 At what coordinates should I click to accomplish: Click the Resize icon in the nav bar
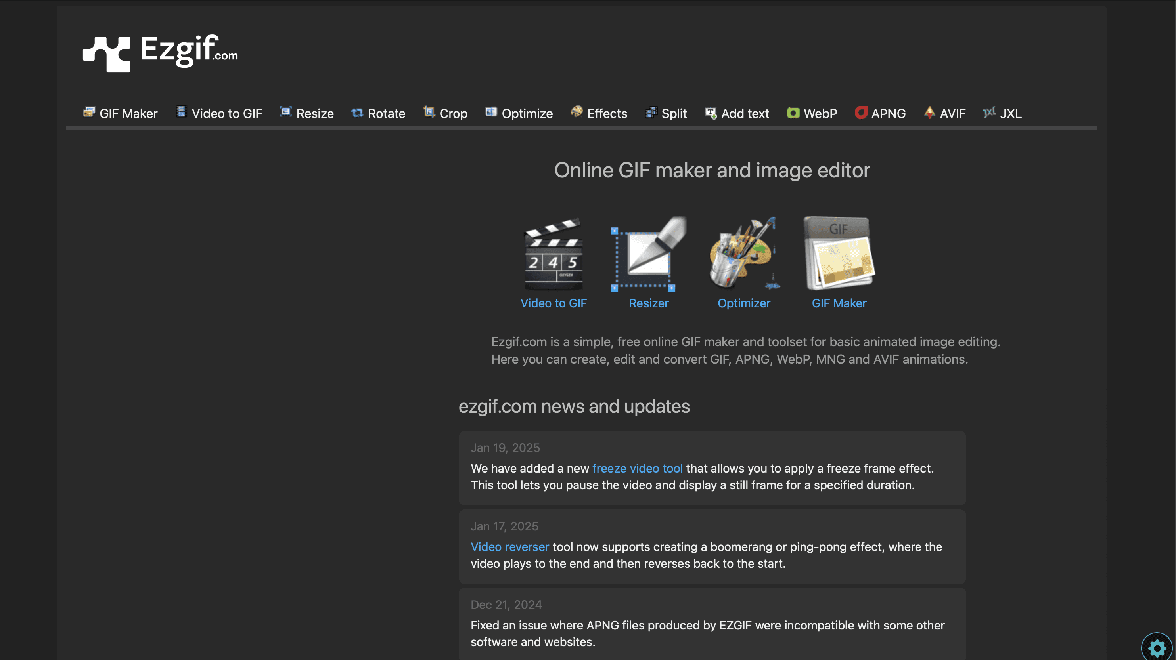[286, 112]
